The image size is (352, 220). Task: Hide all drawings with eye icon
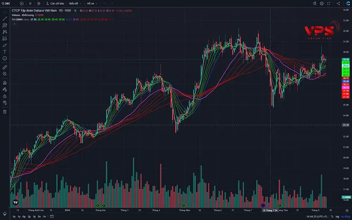(5, 102)
